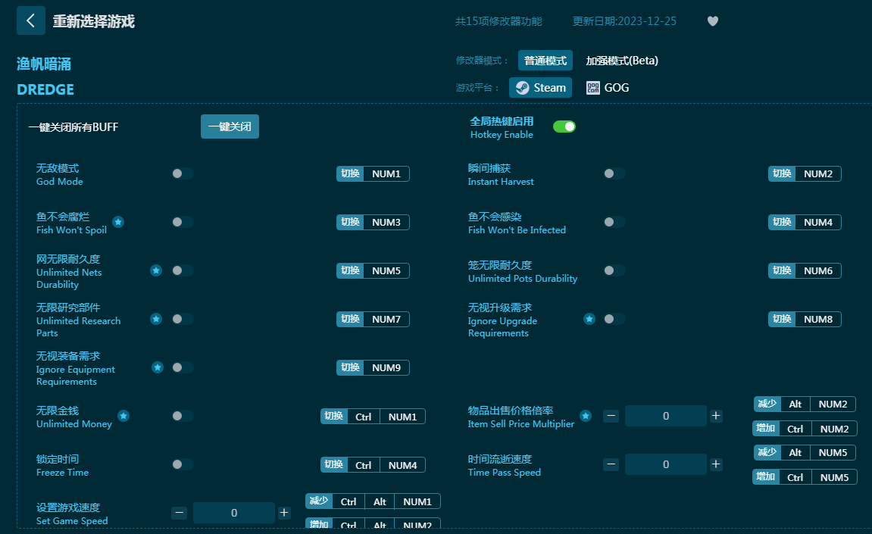Click the back arrow icon

pyautogui.click(x=31, y=20)
